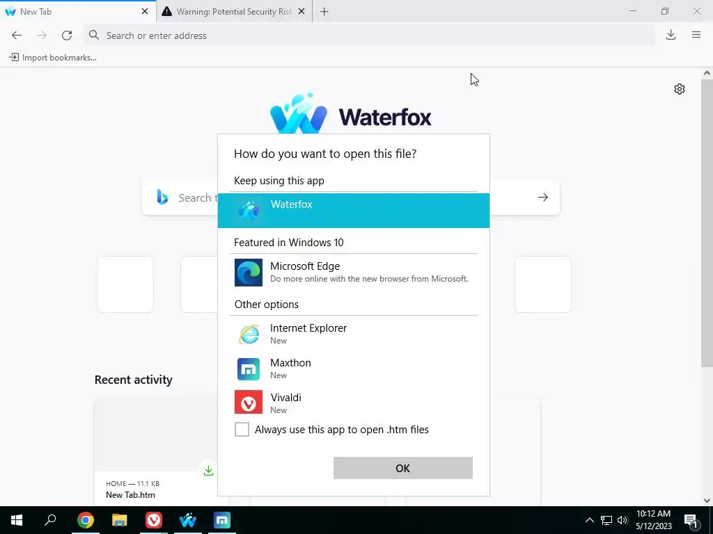The image size is (713, 534).
Task: Click the Recent activity heading
Action: tap(133, 380)
